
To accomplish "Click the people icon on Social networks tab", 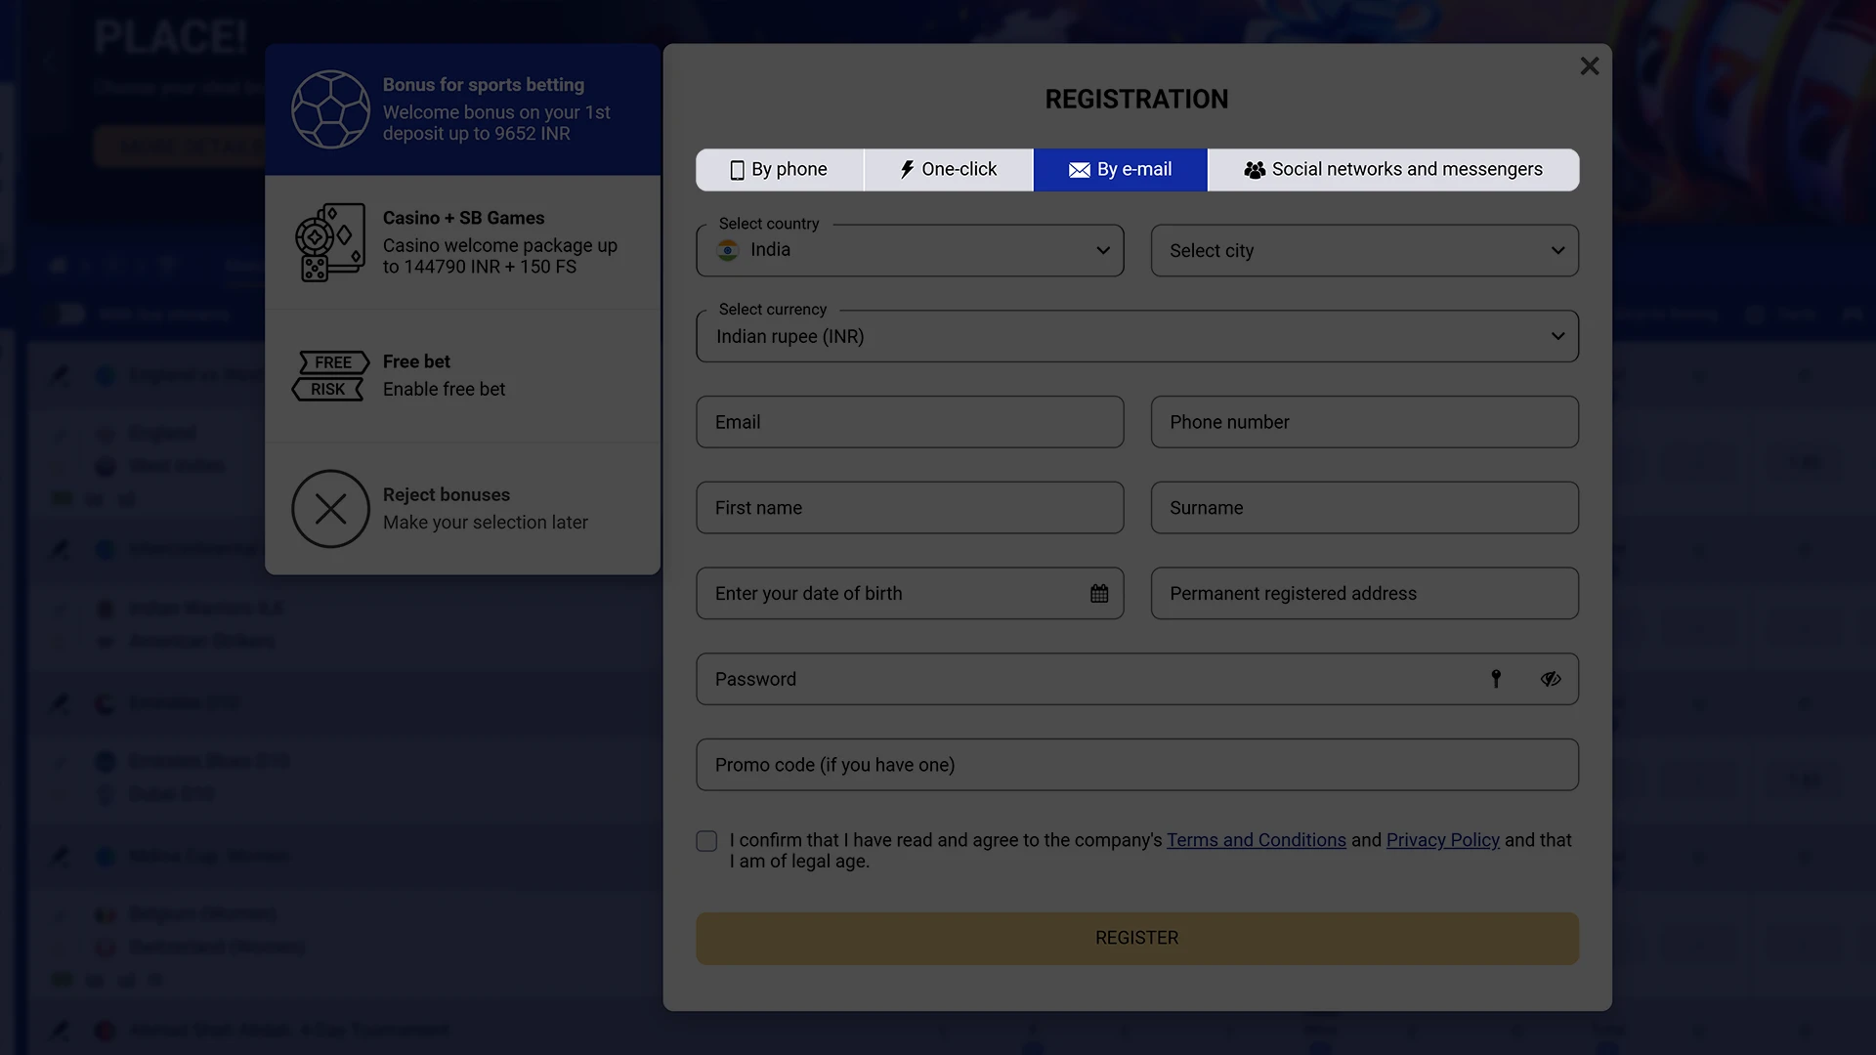I will point(1254,169).
